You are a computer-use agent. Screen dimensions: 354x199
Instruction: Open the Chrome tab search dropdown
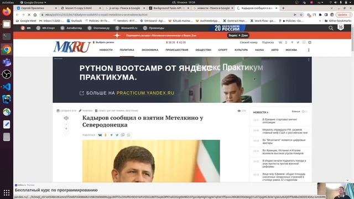tap(331, 8)
